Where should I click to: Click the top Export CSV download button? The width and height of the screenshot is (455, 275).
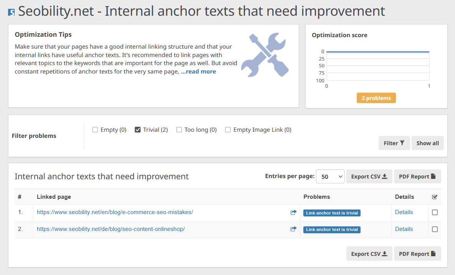[x=369, y=177]
